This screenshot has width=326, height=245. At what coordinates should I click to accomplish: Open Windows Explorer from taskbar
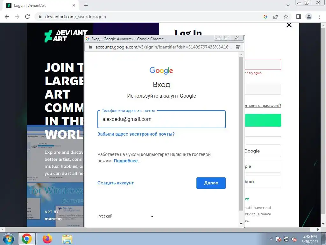click(x=67, y=239)
